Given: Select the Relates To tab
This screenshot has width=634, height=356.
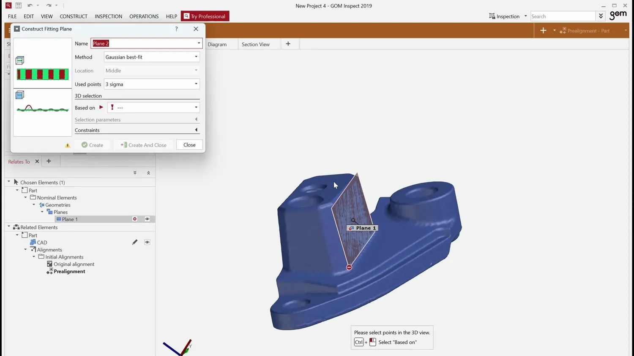Looking at the screenshot, I should pos(19,162).
